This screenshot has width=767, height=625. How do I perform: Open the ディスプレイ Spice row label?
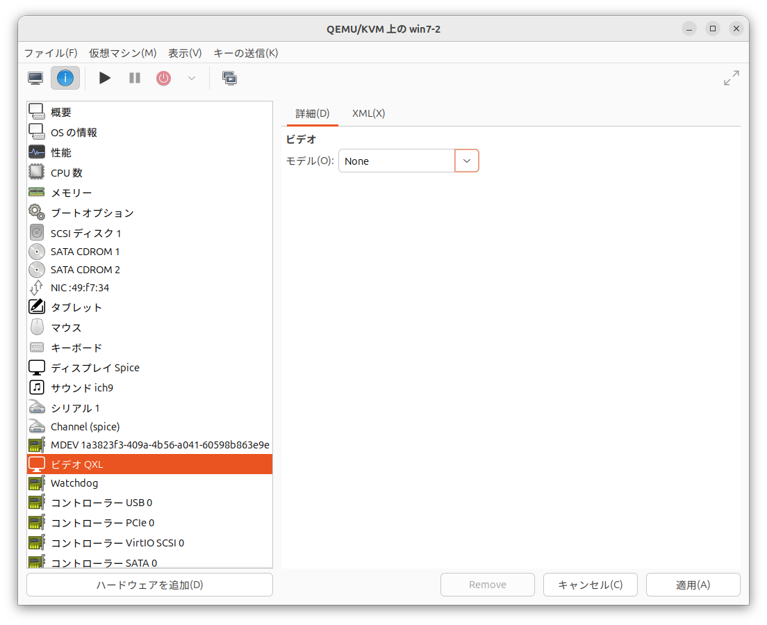point(95,368)
